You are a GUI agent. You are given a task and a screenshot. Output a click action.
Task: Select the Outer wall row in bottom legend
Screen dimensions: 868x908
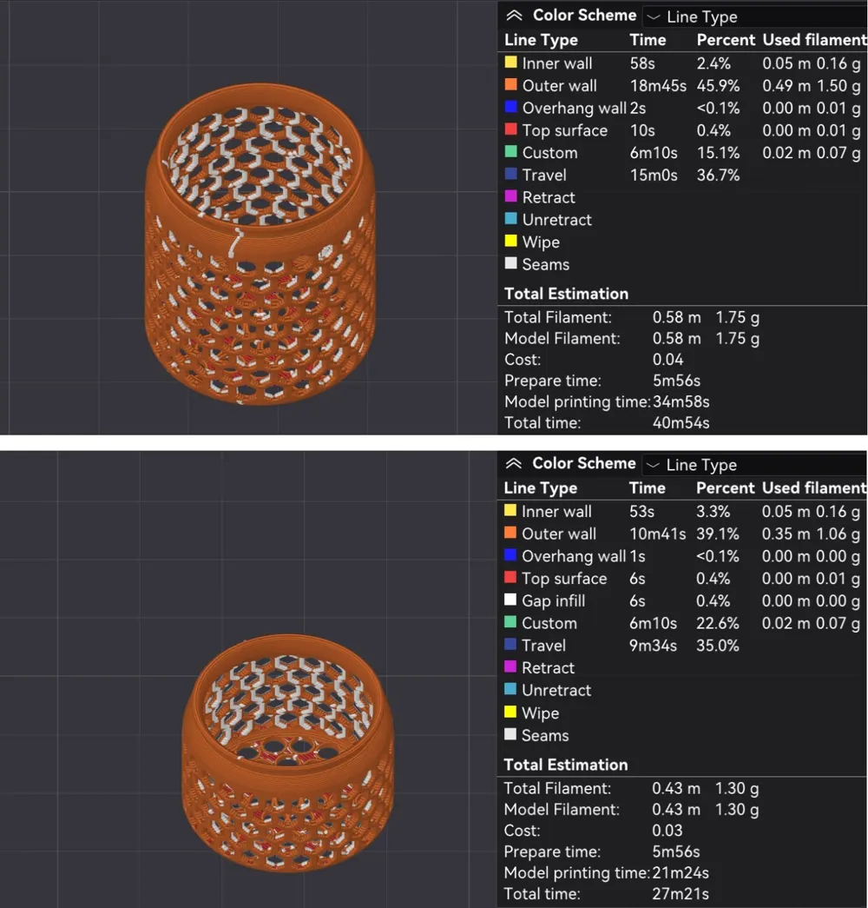(x=683, y=534)
